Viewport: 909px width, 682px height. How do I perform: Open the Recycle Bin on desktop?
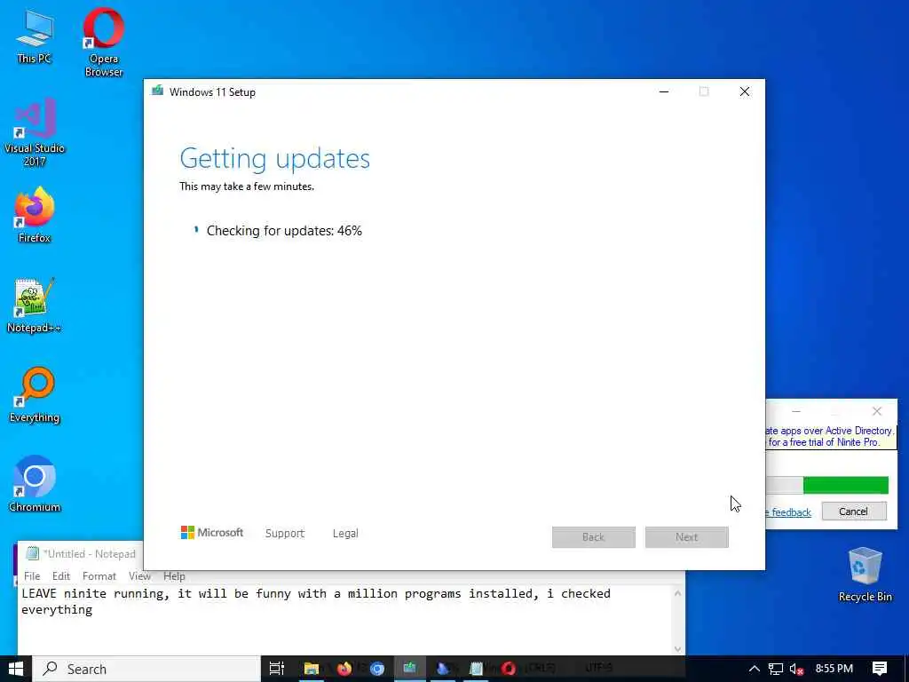865,575
